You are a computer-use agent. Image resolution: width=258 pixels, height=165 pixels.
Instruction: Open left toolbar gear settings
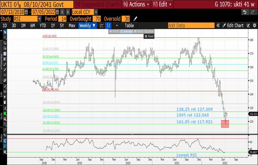pos(5,152)
